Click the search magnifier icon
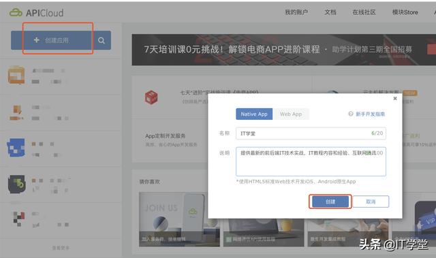Screen dimensions: 436x258 [102, 41]
